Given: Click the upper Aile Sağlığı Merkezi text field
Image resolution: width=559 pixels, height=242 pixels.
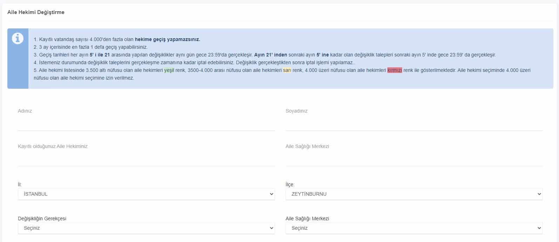Looking at the screenshot, I should pos(414,159).
